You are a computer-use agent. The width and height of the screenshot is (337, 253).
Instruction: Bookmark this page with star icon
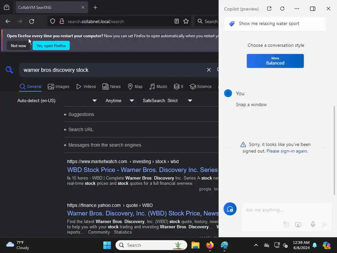[x=186, y=21]
